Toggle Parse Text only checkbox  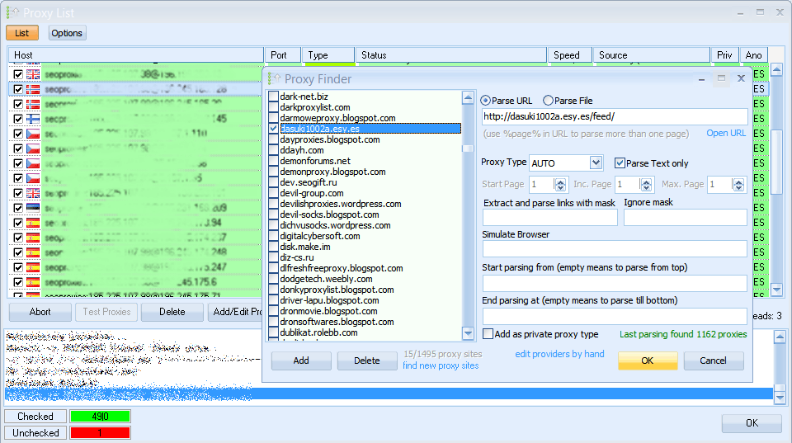[620, 163]
